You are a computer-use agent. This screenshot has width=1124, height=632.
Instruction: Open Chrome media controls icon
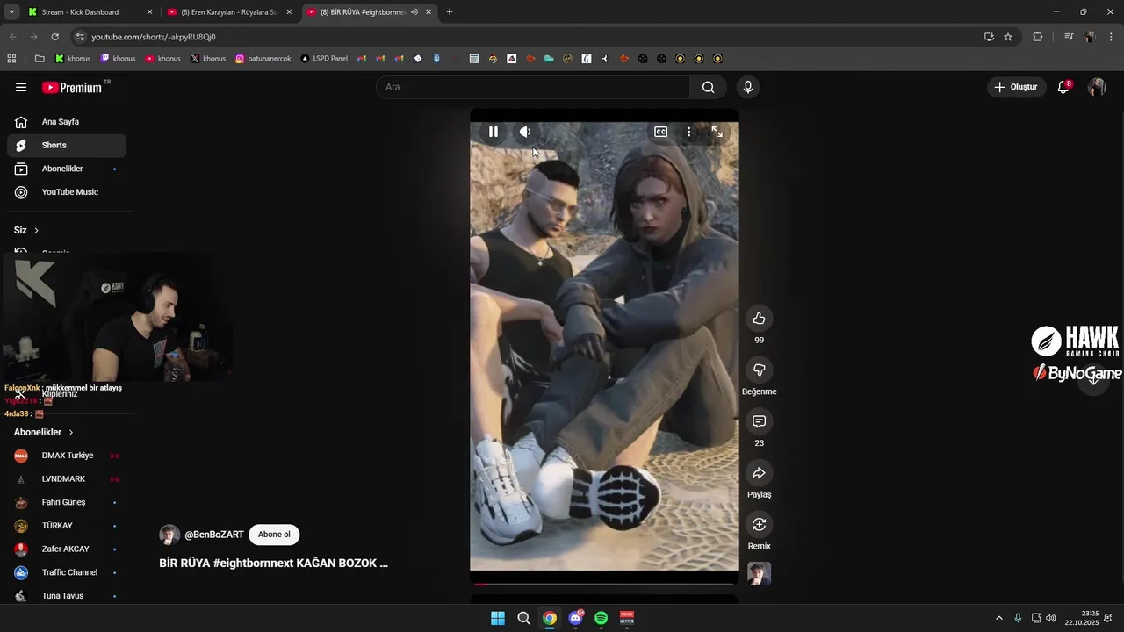pyautogui.click(x=1069, y=37)
